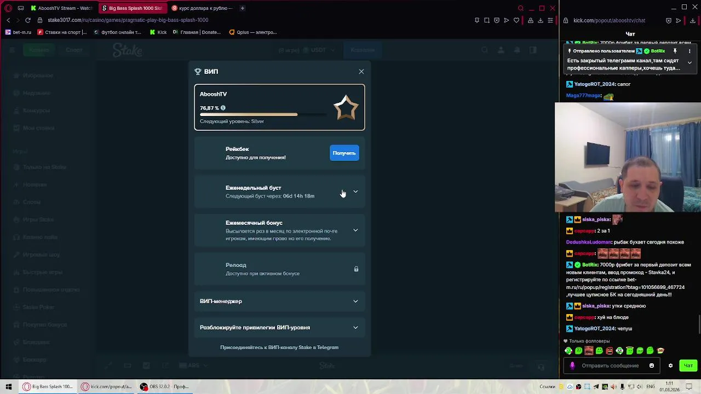Open the Stake Telegram VIP channel link
This screenshot has width=701, height=394.
pos(279,347)
